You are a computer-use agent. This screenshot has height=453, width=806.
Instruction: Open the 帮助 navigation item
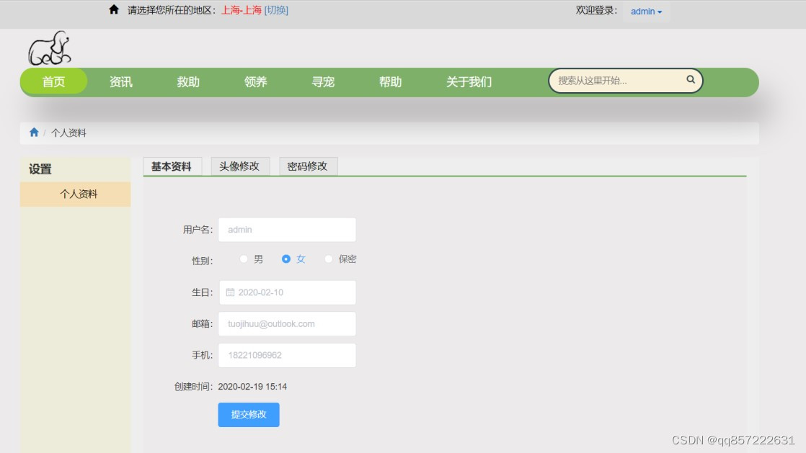point(390,81)
